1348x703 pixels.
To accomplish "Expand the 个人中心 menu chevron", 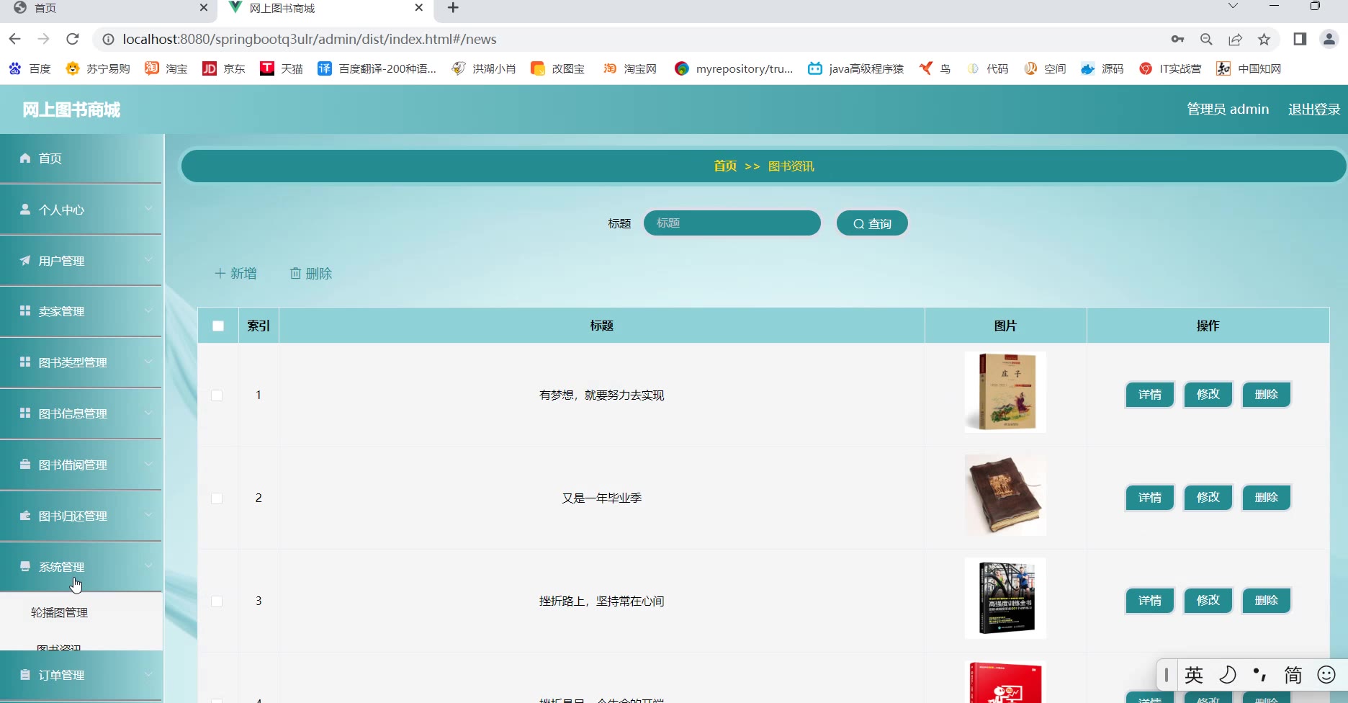I will point(148,208).
